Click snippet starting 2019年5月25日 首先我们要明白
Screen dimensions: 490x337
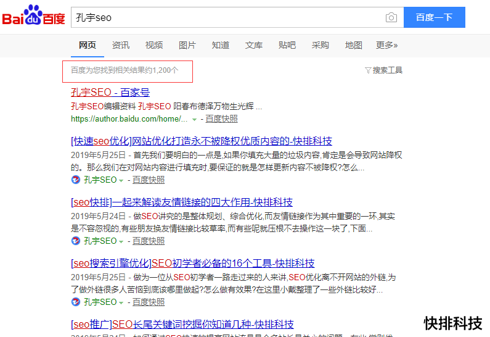(x=236, y=161)
